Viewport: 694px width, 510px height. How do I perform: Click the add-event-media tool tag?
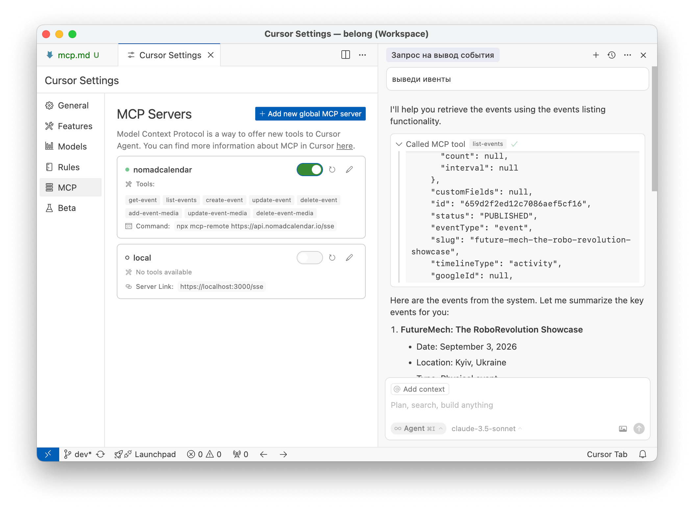(x=153, y=213)
